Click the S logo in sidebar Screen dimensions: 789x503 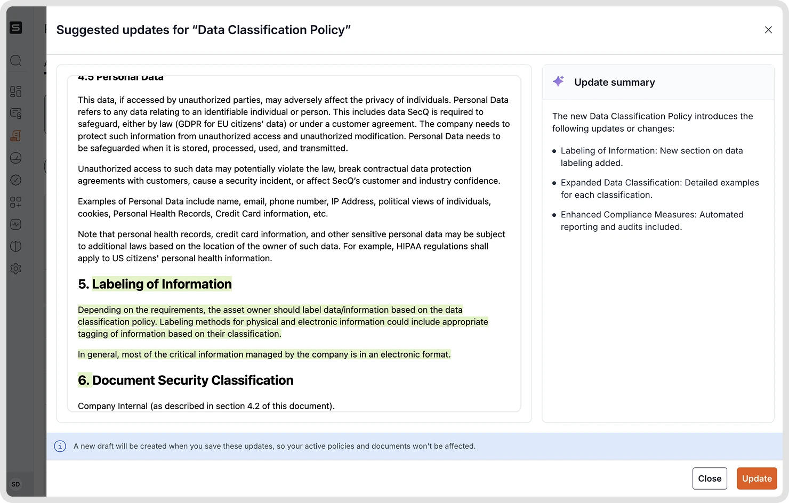pos(16,28)
